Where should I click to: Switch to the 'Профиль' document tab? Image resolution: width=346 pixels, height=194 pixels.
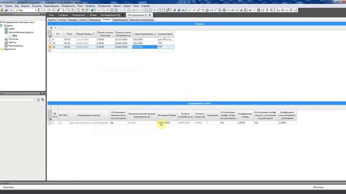point(63,15)
